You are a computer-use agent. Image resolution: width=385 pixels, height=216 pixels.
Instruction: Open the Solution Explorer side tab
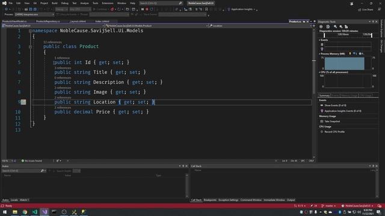tap(381, 28)
